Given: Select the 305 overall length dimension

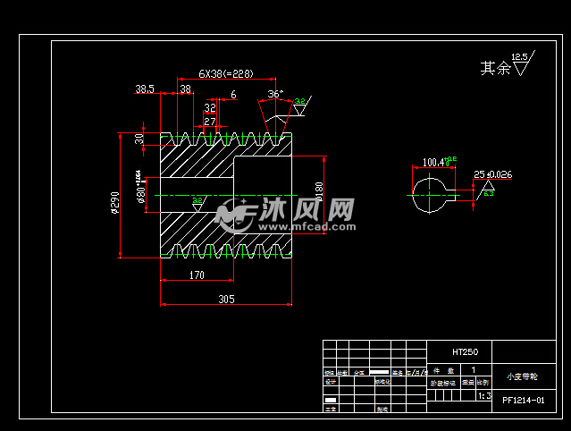Looking at the screenshot, I should point(226,300).
